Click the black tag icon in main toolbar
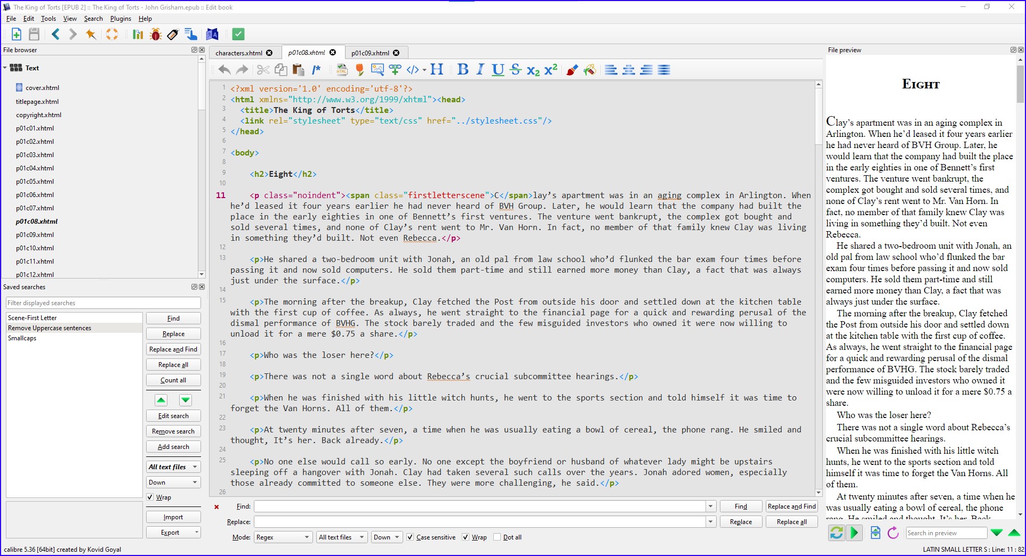 point(173,35)
